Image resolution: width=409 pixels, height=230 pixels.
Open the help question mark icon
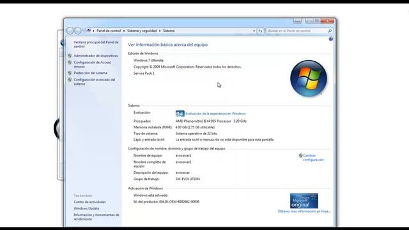click(331, 39)
